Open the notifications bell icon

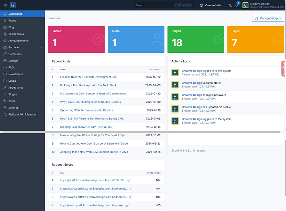(237, 5)
